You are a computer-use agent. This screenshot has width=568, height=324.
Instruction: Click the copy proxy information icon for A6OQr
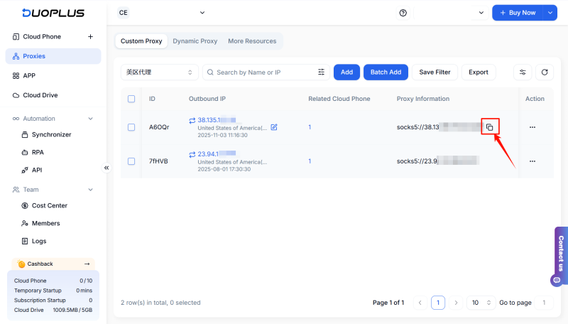(x=489, y=127)
